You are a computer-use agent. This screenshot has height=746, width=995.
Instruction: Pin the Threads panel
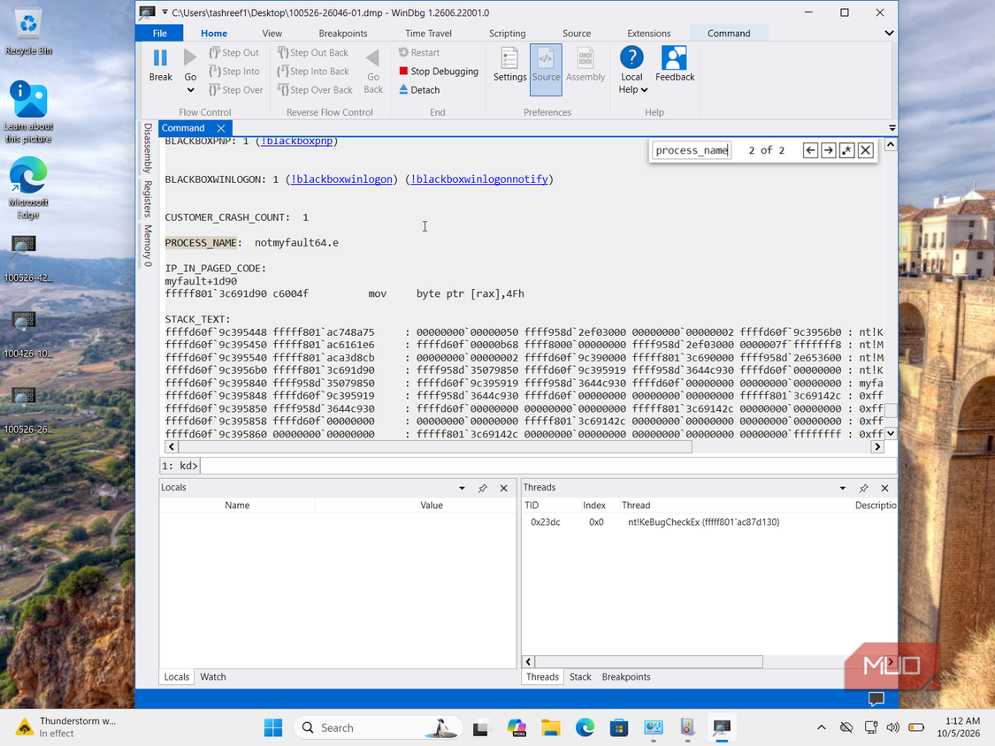pos(863,488)
